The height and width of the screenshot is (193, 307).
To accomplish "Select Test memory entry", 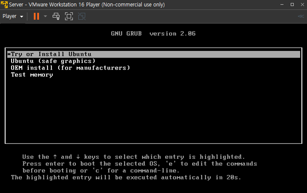I will click(32, 75).
